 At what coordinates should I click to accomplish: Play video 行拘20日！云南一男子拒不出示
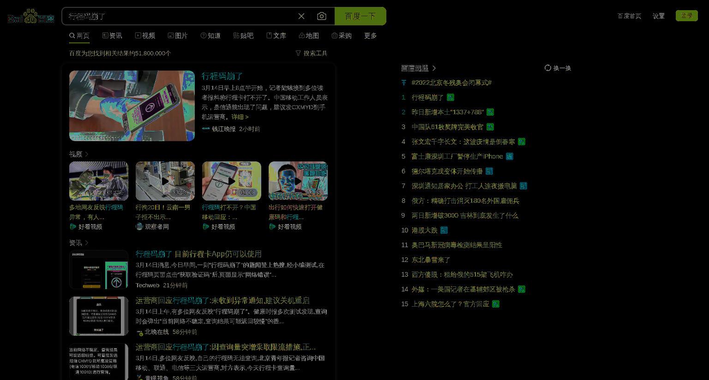tap(165, 181)
